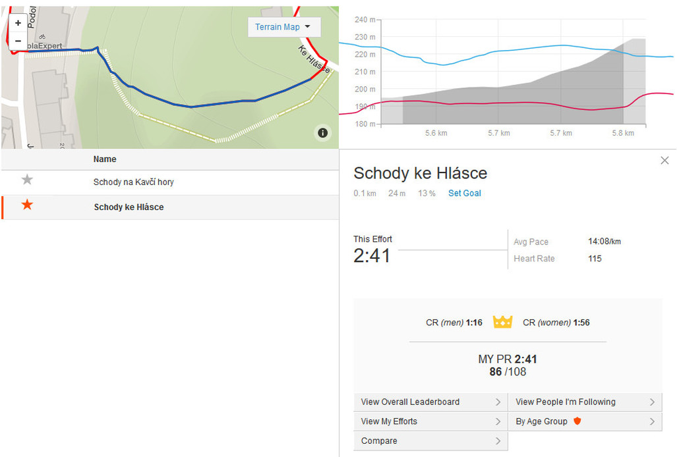This screenshot has height=457, width=677.
Task: Click the Name column header
Action: coord(105,159)
